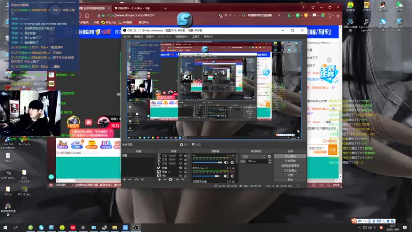
Task: Open the transition properties gear beside 淡出
Action: click(269, 156)
